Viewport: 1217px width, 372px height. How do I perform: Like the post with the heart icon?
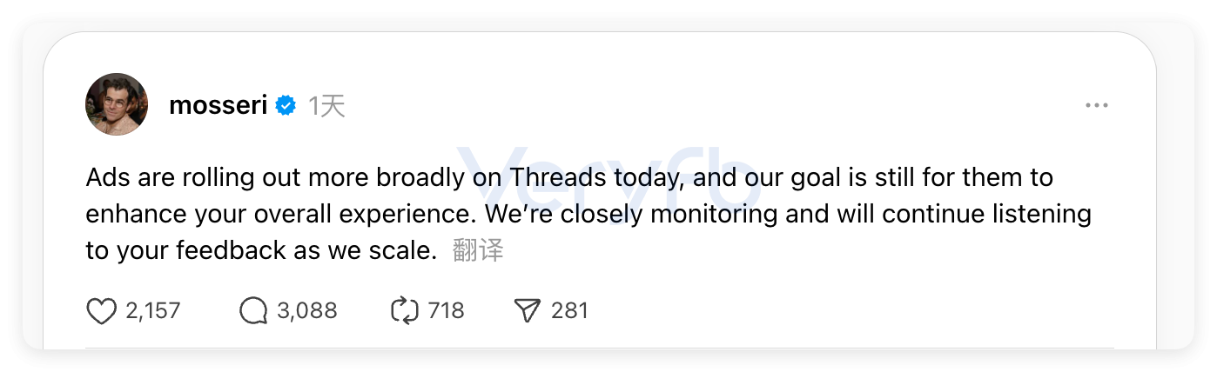click(102, 311)
